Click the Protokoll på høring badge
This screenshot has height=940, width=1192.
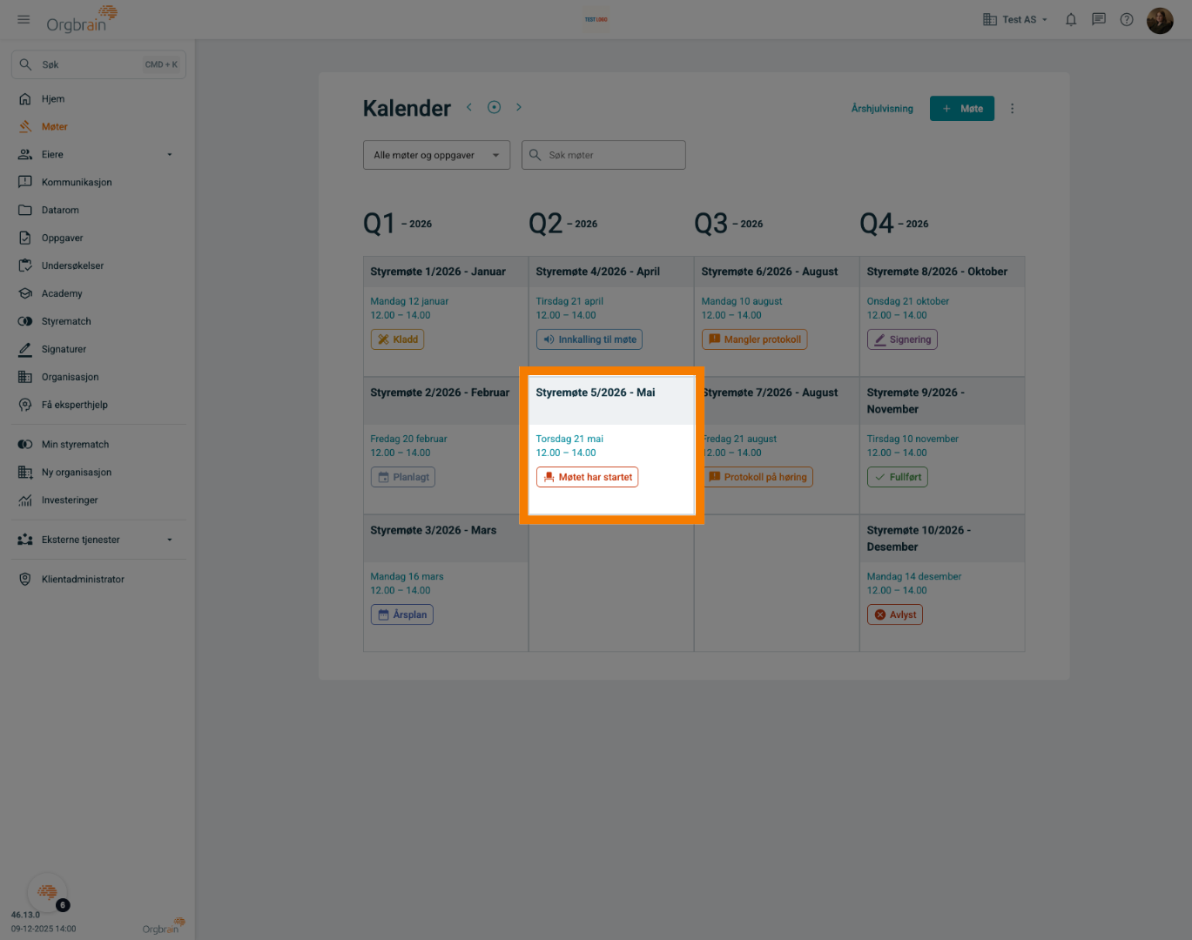[x=758, y=477]
